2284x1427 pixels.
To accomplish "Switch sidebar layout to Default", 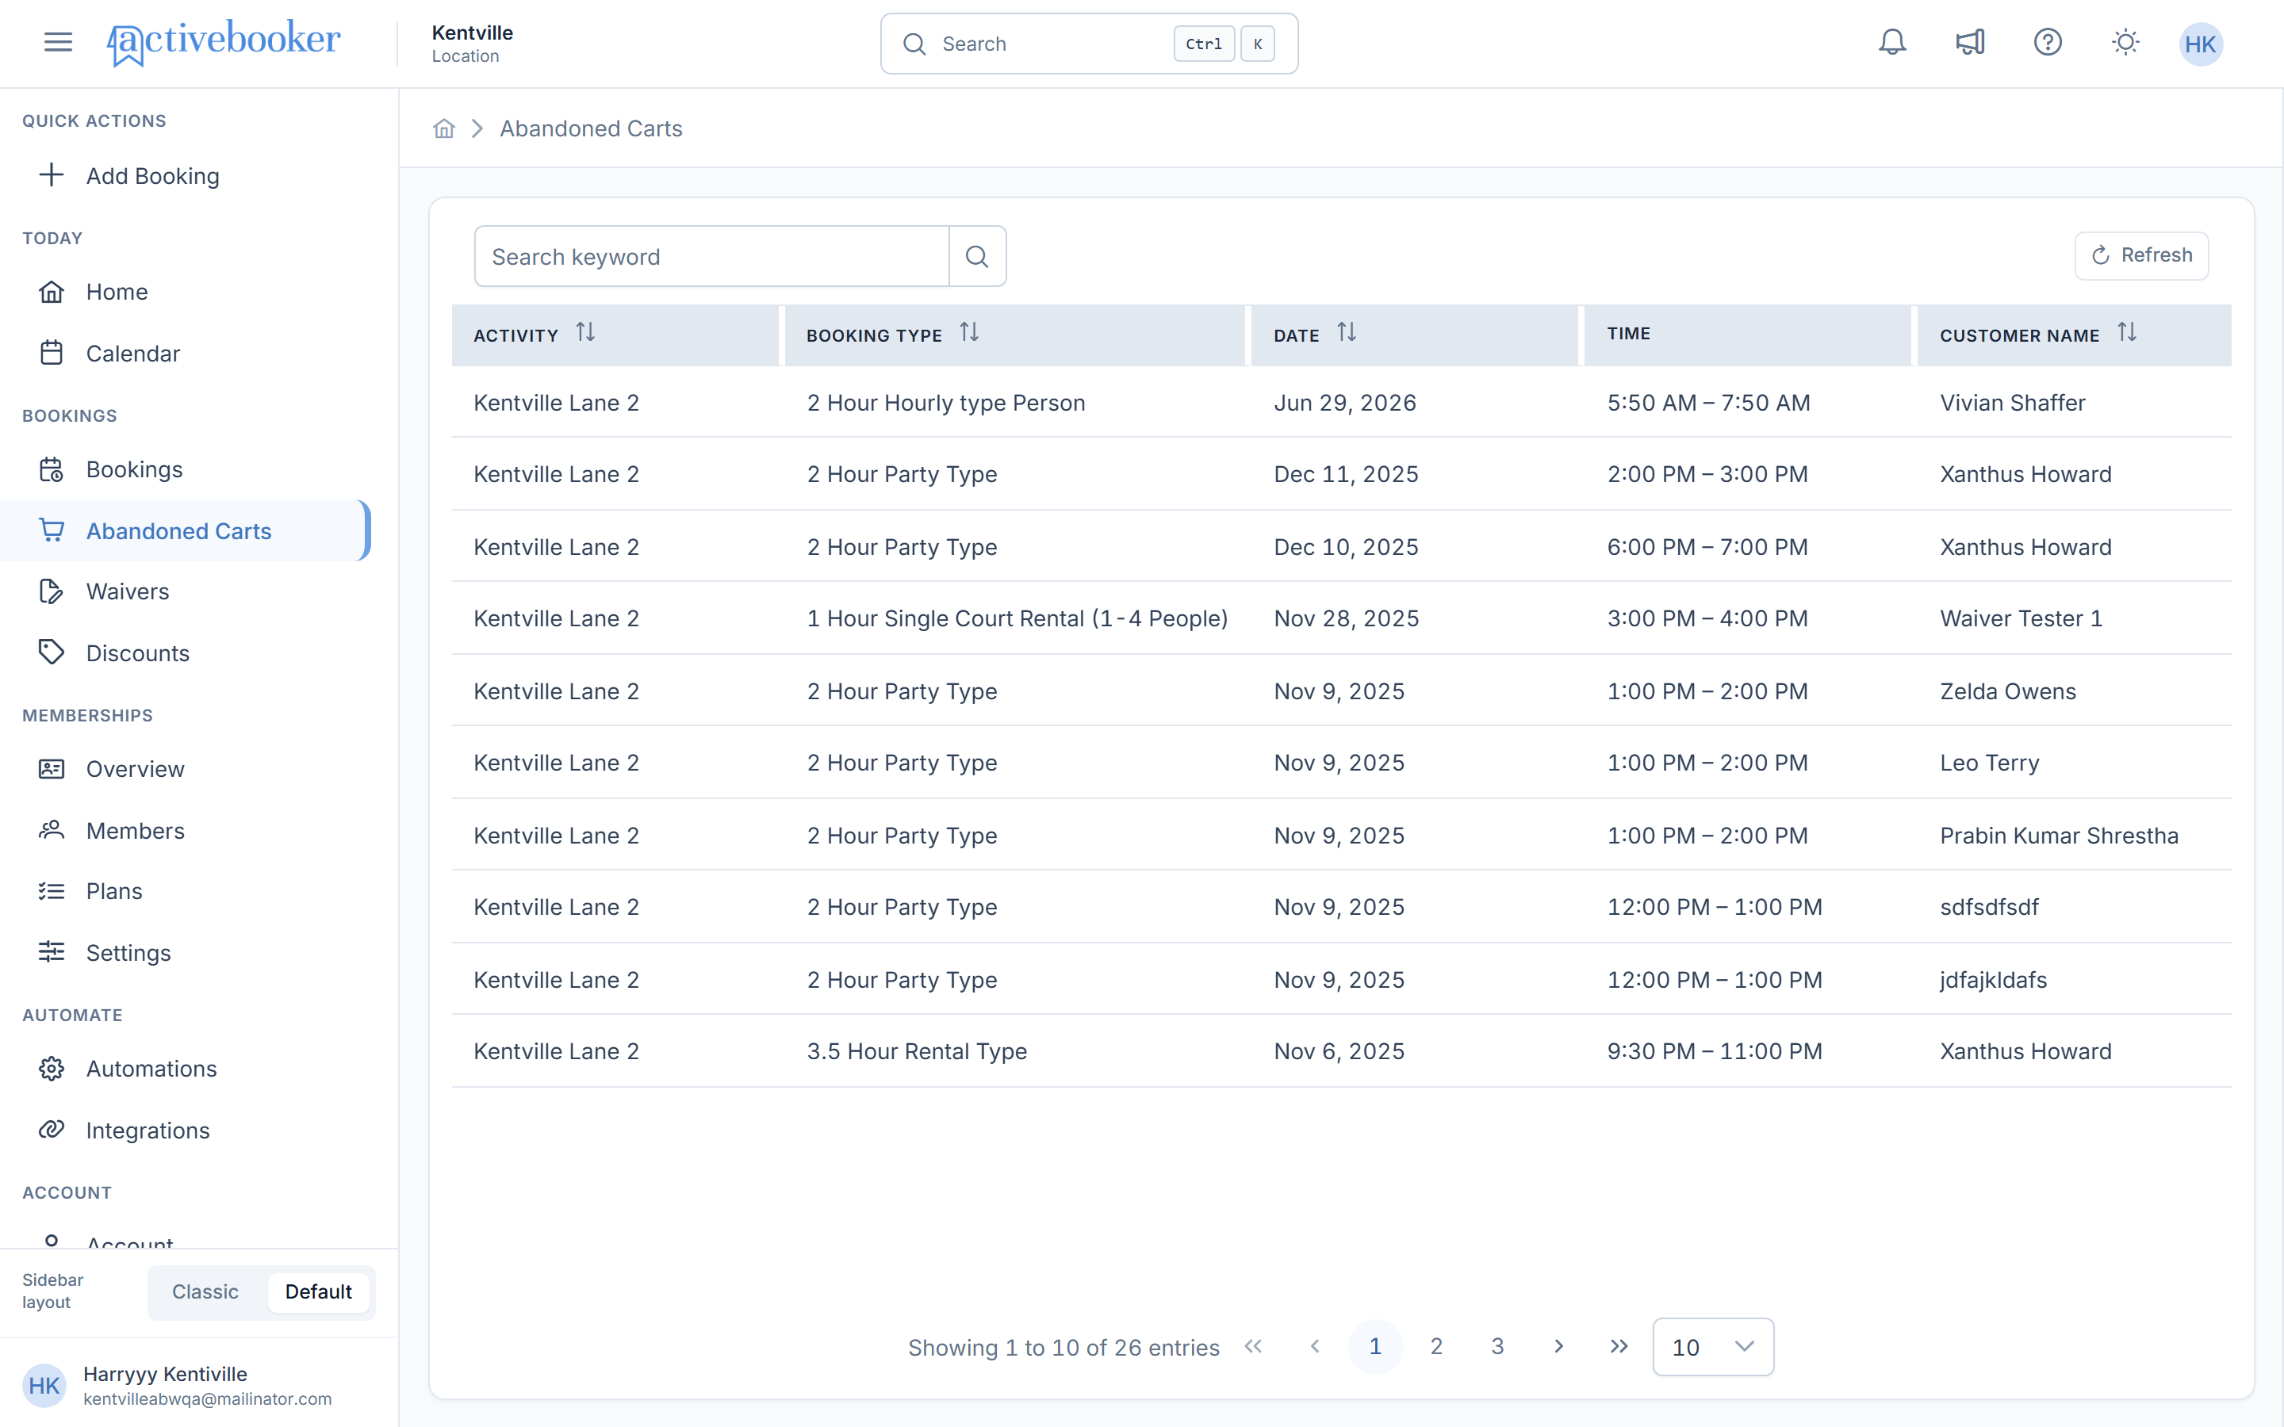I will (x=318, y=1292).
